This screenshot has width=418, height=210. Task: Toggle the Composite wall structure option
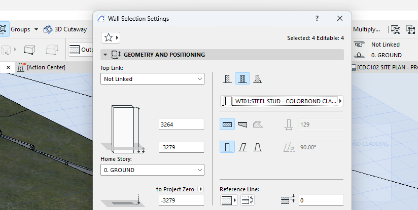[242, 79]
